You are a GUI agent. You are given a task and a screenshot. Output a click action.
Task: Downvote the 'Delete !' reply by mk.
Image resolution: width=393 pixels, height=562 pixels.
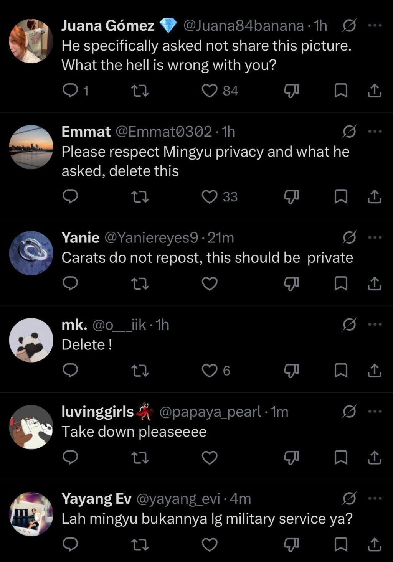coord(291,371)
